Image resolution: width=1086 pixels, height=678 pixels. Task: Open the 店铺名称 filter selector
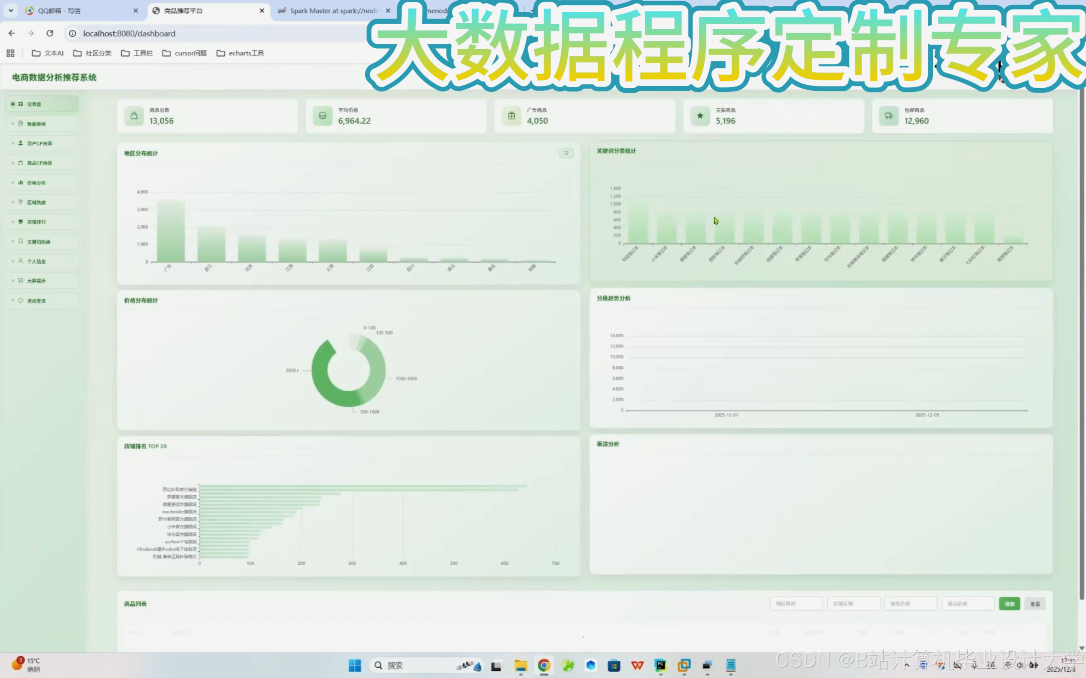pos(854,603)
